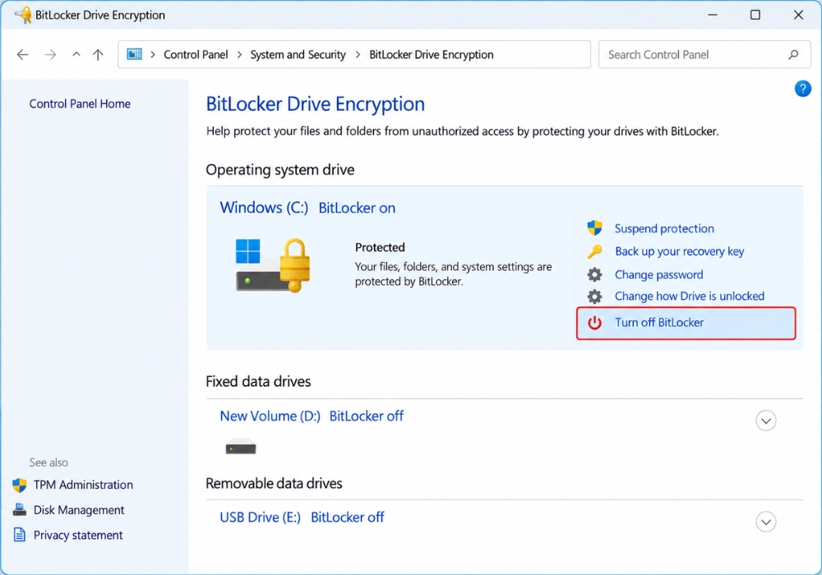Open Change password link
The image size is (822, 575).
(x=659, y=274)
